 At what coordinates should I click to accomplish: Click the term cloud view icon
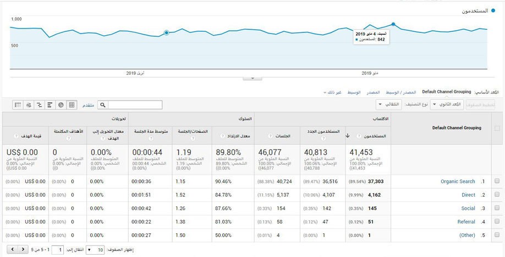[28, 105]
